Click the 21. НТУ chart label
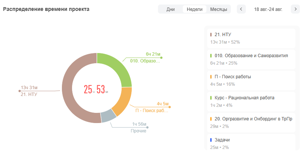304x152 pixels. click(x=29, y=94)
